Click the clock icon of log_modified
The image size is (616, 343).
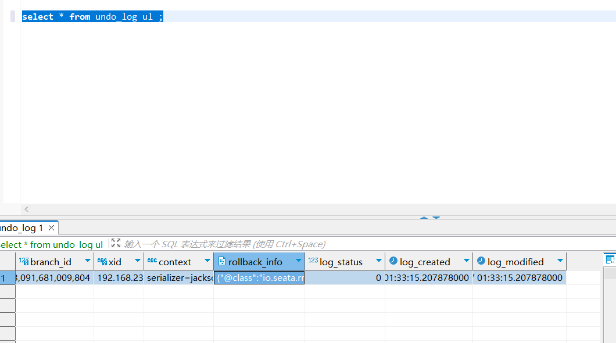tap(481, 261)
